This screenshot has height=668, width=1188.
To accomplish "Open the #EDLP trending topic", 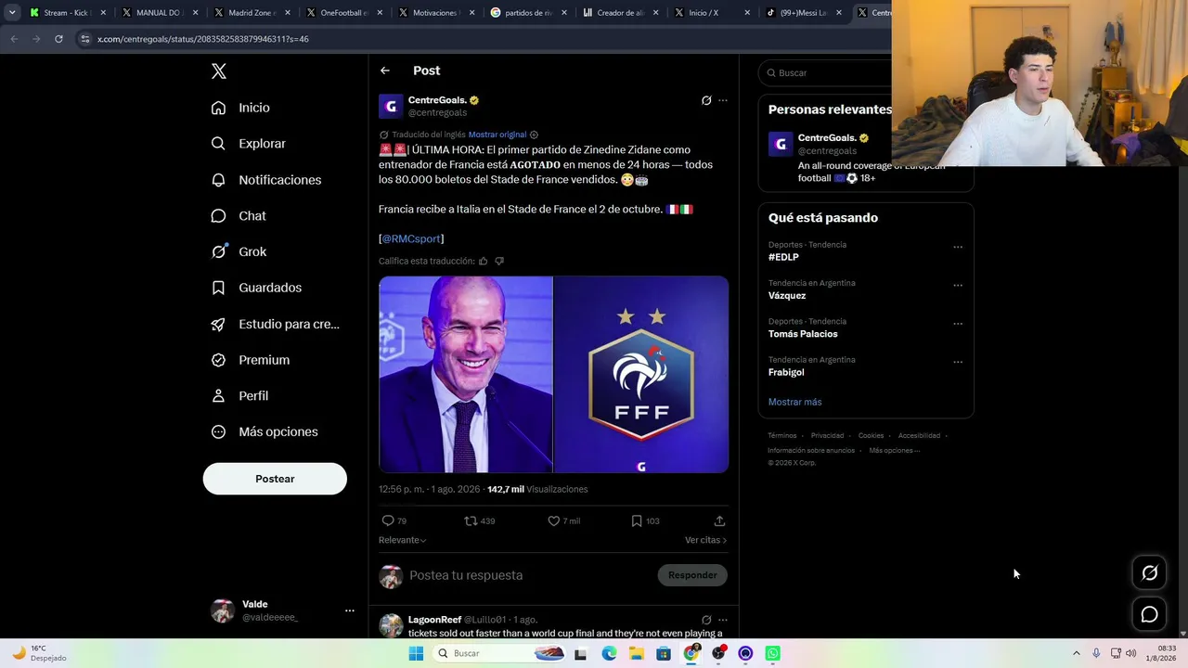I will tap(783, 257).
